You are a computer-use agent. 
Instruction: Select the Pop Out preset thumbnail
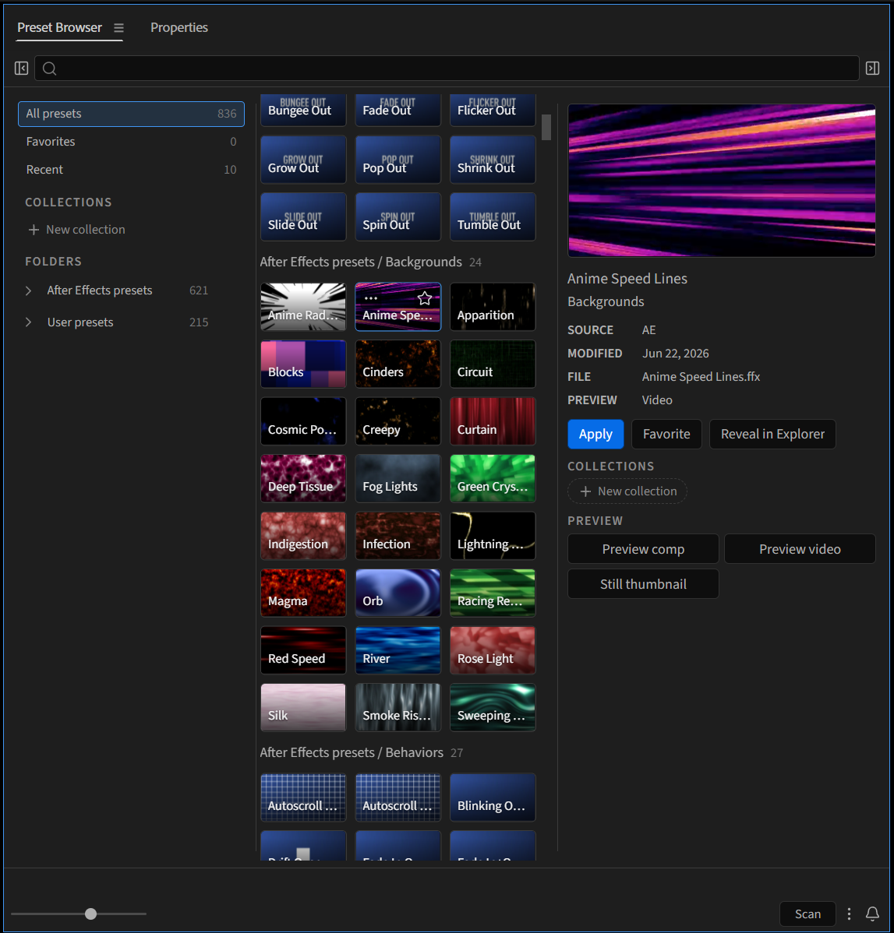click(398, 160)
